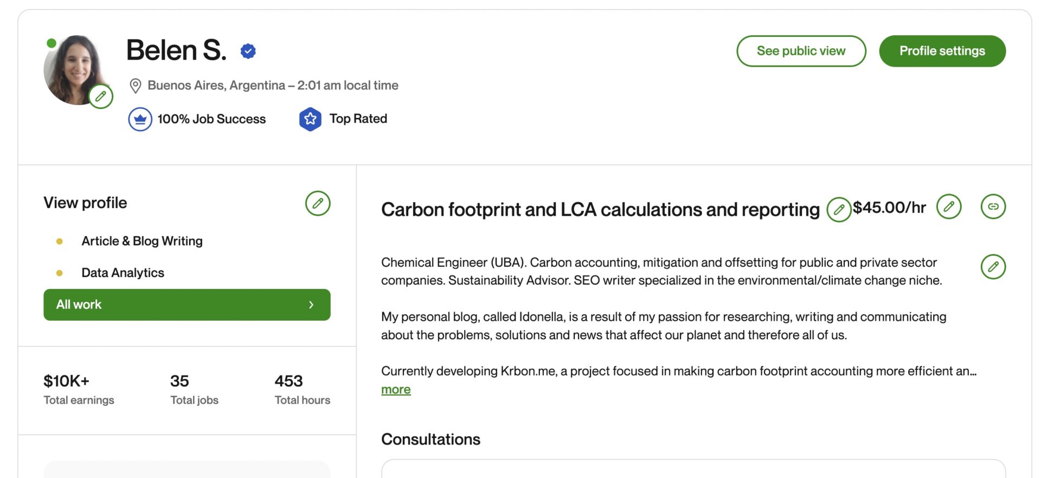Screen dimensions: 1041x478
Task: Click the Top Rated star badge icon
Action: coord(310,119)
